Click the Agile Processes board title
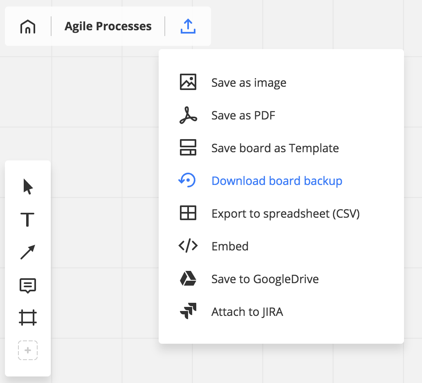 coord(108,27)
